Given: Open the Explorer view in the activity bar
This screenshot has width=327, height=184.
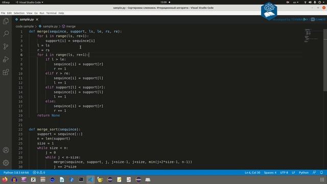Looking at the screenshot, I should coord(6,21).
